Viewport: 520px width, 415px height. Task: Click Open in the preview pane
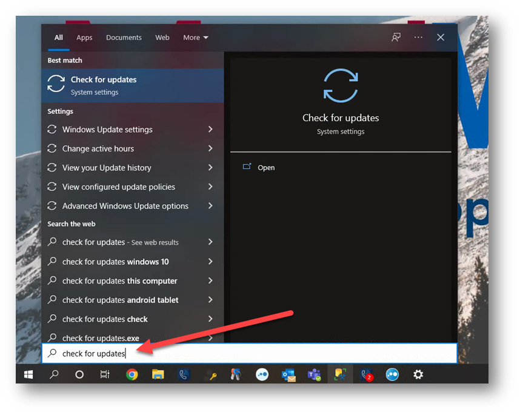click(266, 168)
